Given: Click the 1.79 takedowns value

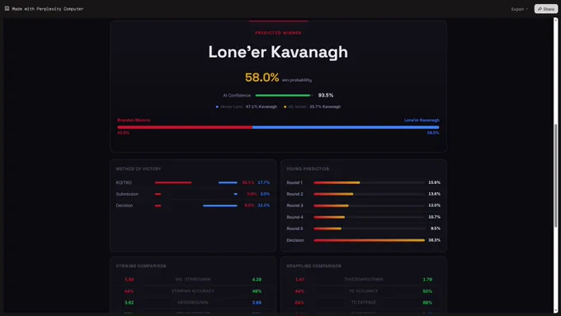Looking at the screenshot, I should click(x=427, y=280).
